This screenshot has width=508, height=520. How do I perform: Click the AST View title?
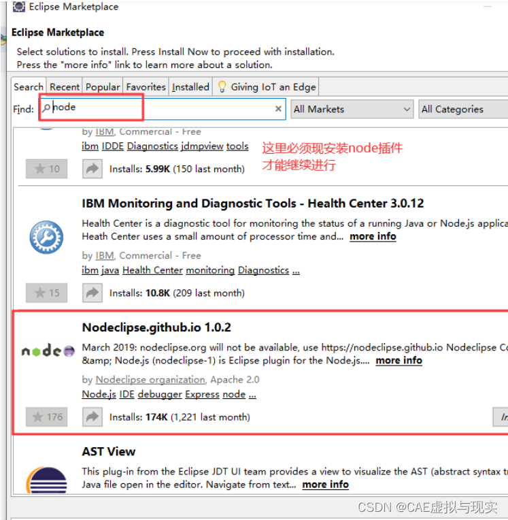[109, 451]
